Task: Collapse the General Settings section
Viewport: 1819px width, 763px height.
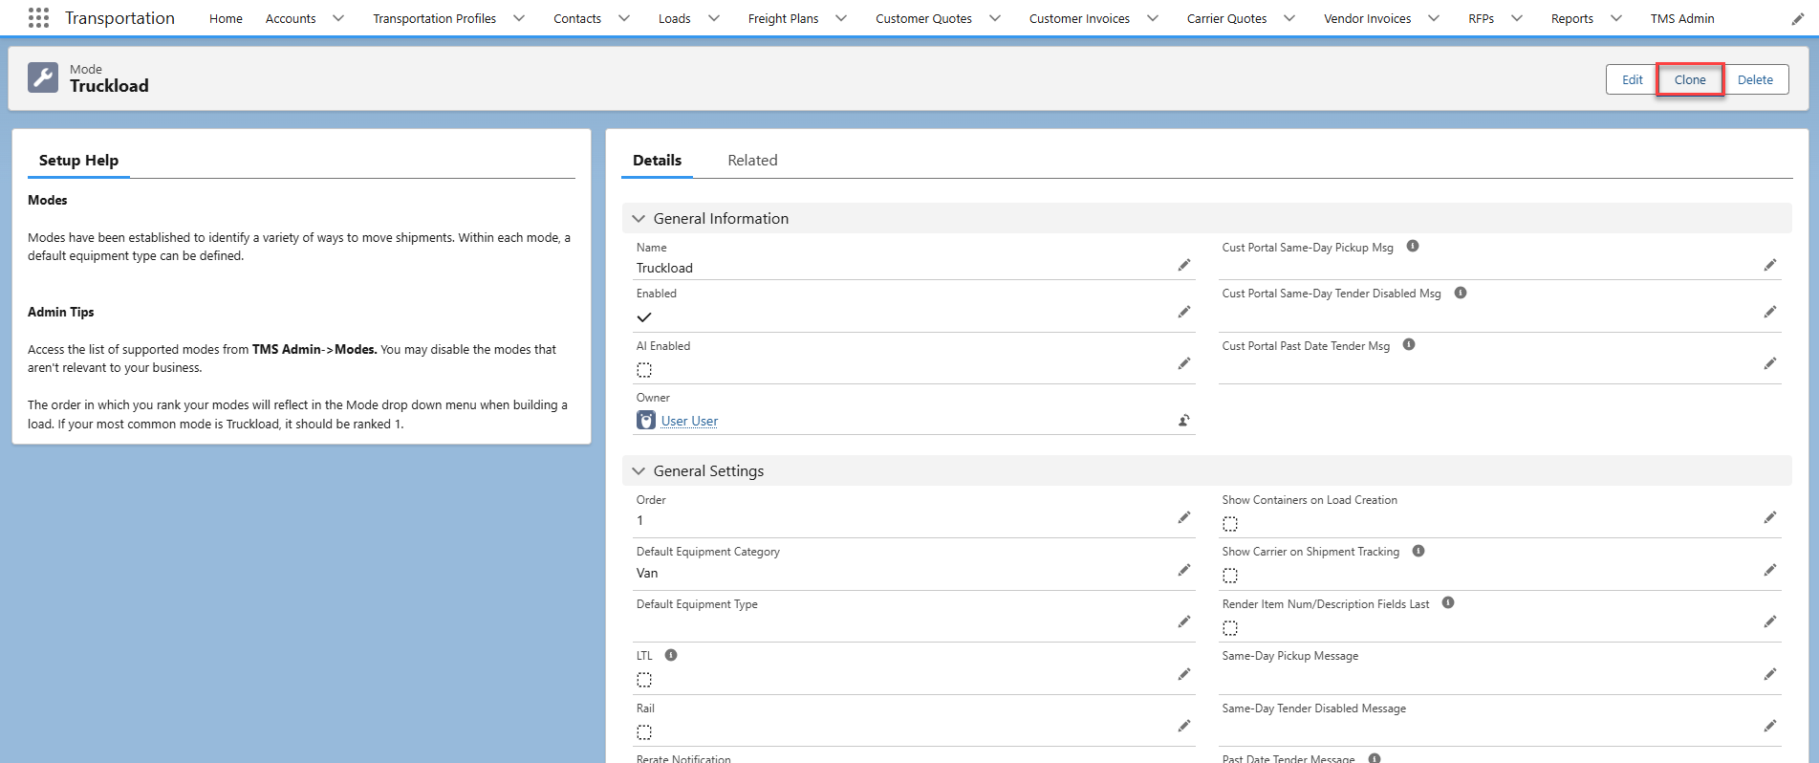Action: (639, 471)
